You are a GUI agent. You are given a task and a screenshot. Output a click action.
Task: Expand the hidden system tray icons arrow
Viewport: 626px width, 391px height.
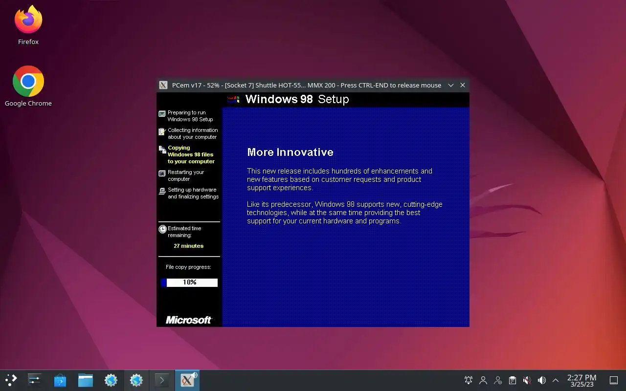[556, 380]
